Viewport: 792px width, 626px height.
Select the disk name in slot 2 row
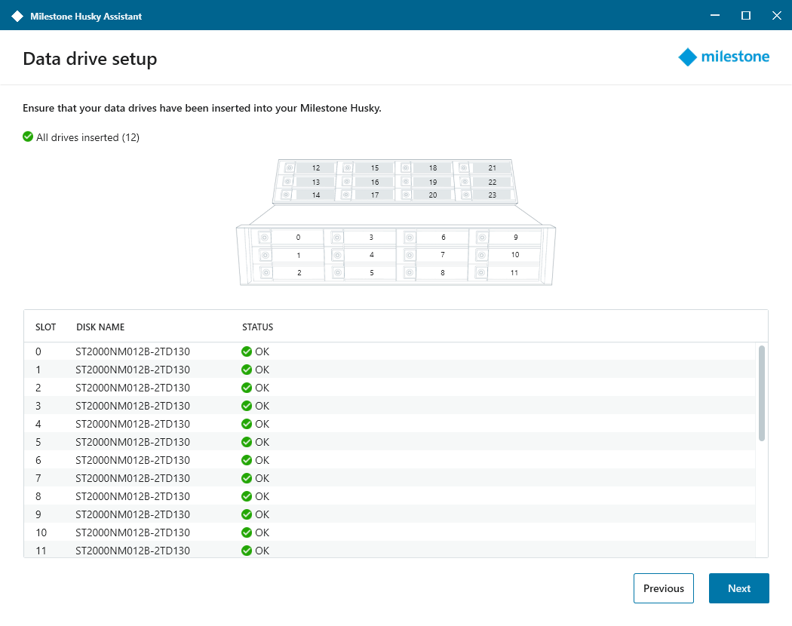point(133,388)
